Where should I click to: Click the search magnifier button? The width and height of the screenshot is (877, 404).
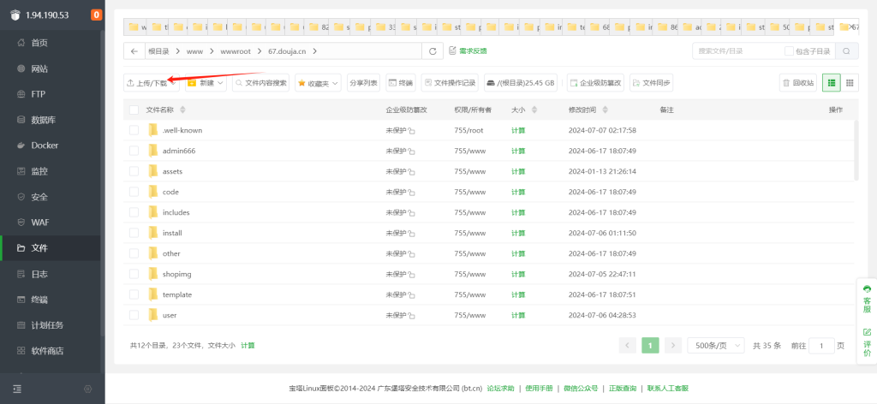847,50
